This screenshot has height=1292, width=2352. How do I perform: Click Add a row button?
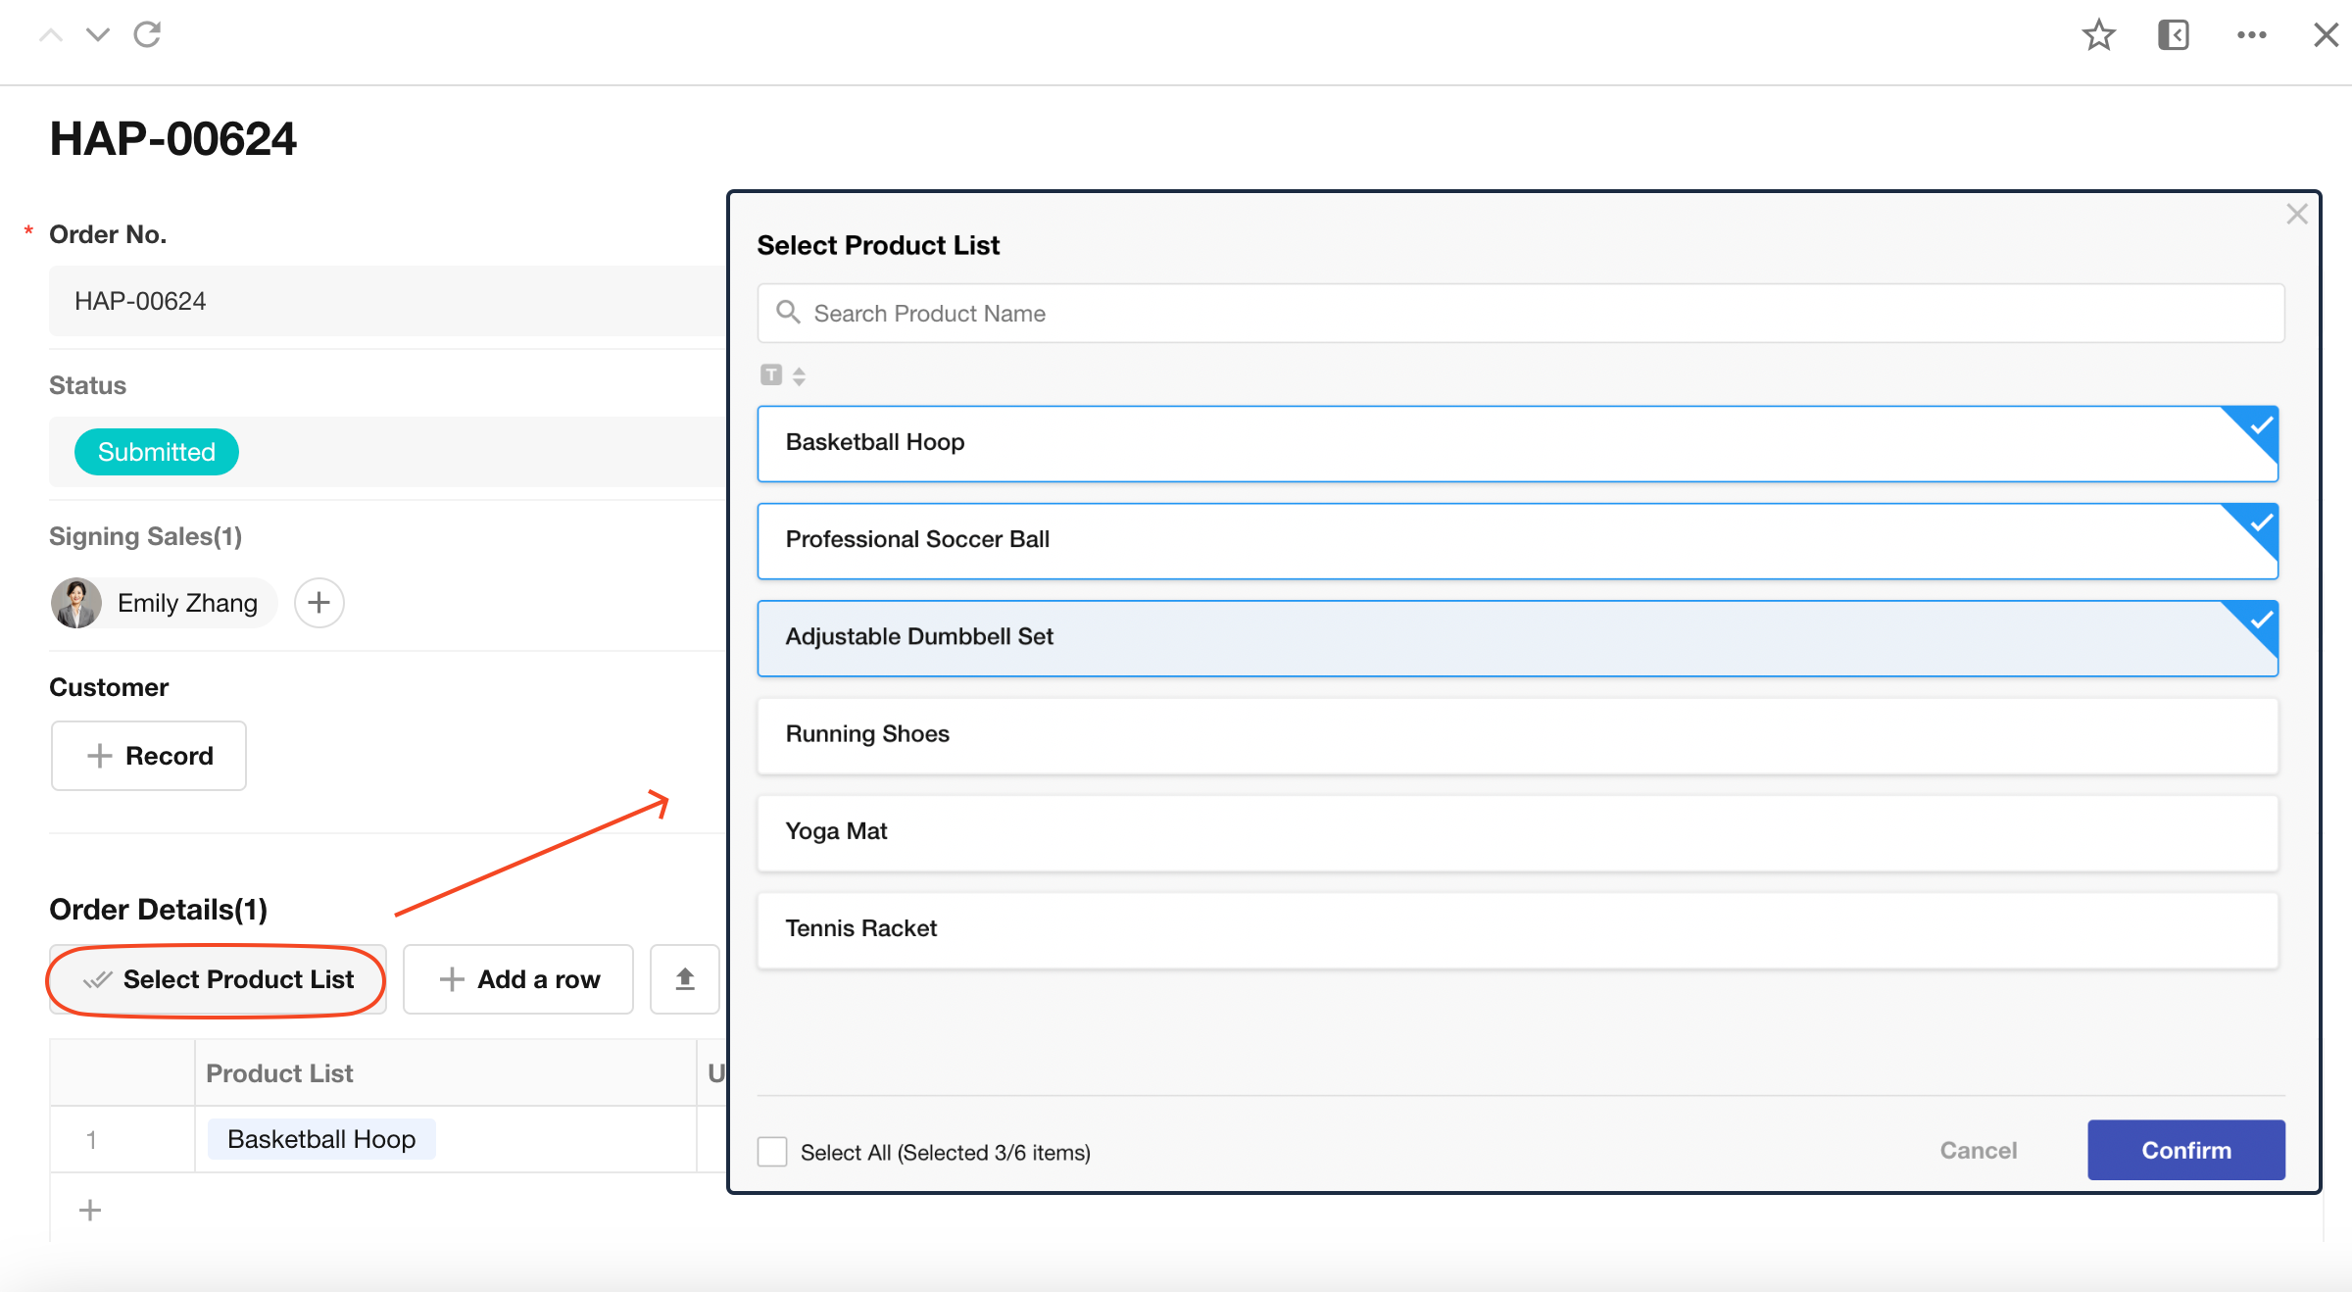tap(518, 979)
